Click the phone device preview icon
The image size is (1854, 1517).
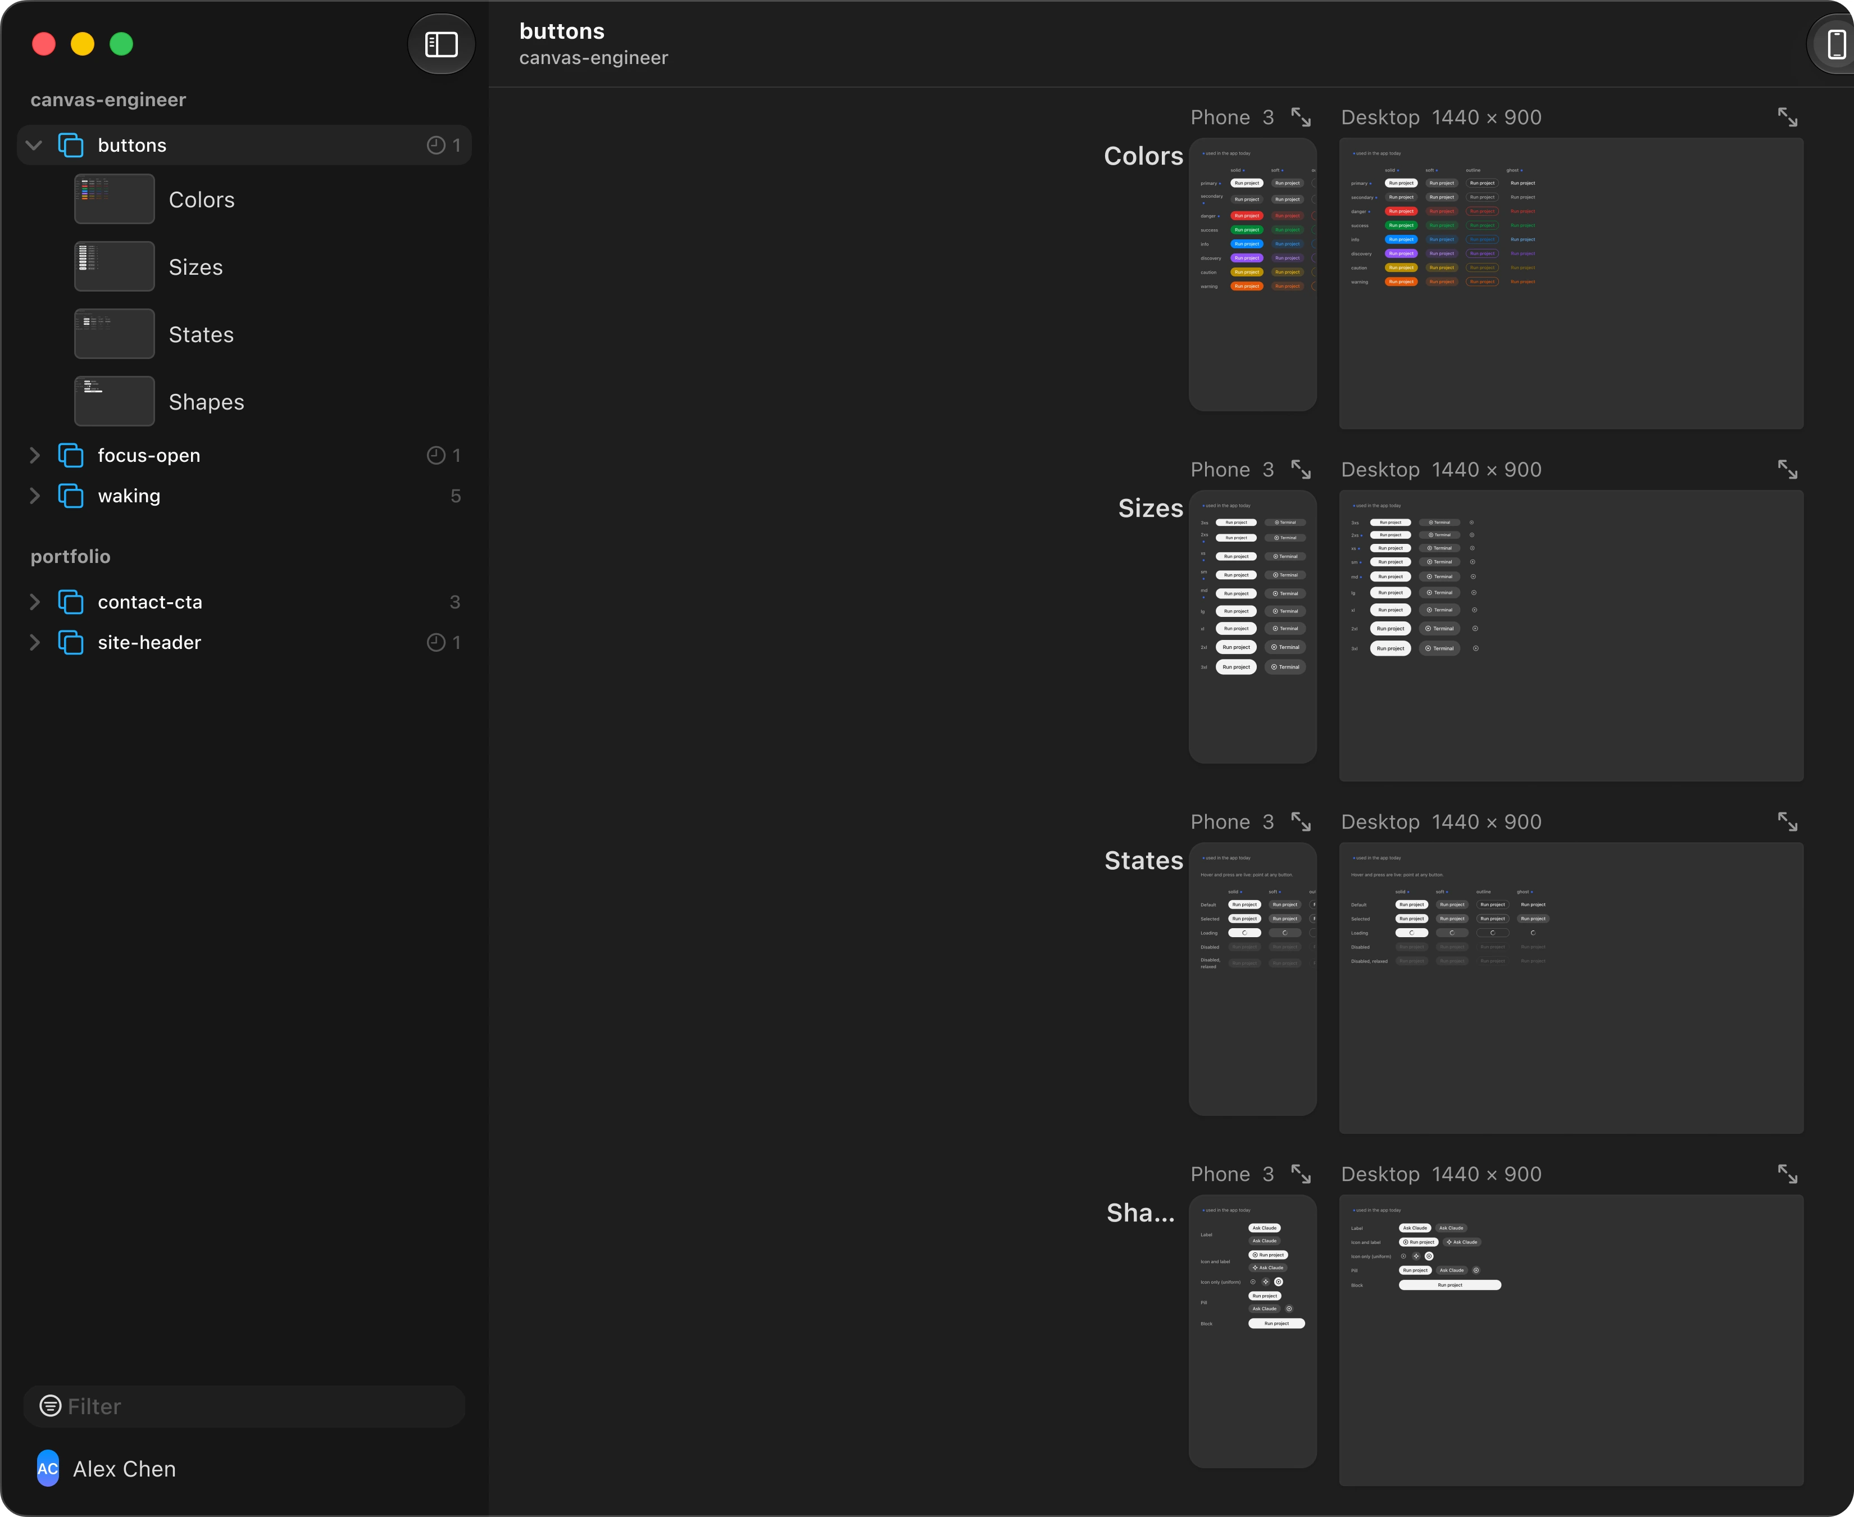click(x=1835, y=44)
